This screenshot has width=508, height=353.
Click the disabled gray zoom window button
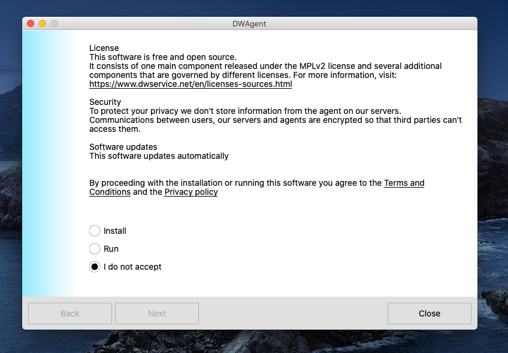[x=55, y=23]
